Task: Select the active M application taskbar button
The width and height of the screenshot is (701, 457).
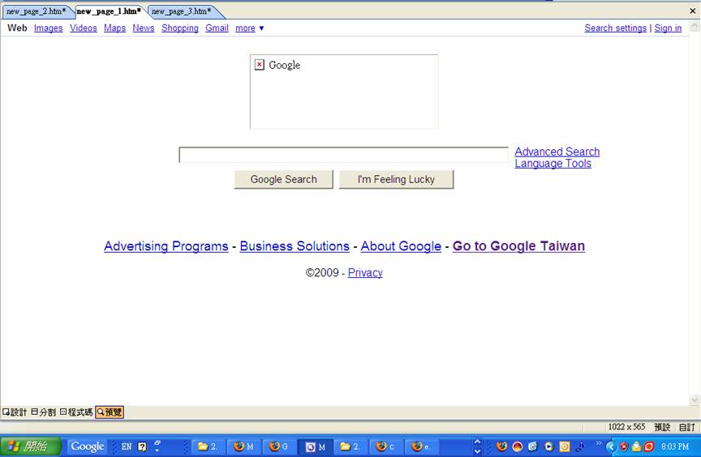Action: [x=315, y=446]
